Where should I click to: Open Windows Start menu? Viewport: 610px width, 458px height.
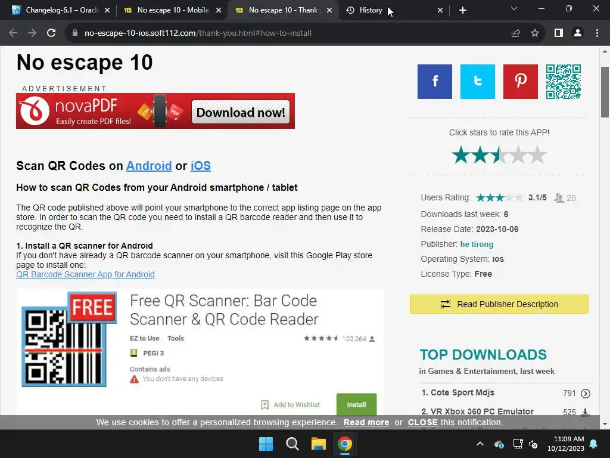266,444
